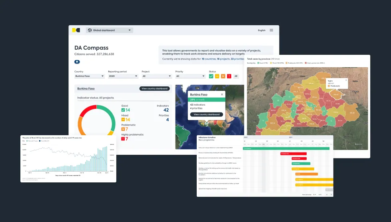
Task: Toggle the orange X Problematic status filter
Action: coord(223,76)
